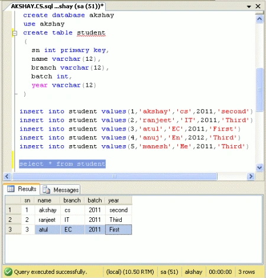Click the Results grid icon

pos(11,189)
